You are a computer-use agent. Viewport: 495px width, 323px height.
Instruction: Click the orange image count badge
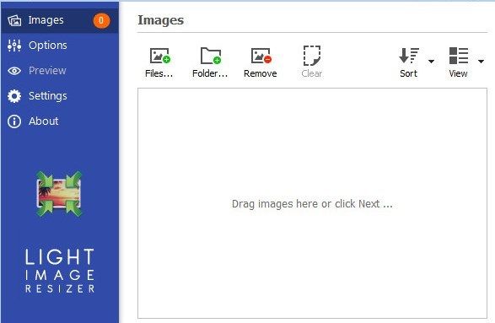[101, 21]
